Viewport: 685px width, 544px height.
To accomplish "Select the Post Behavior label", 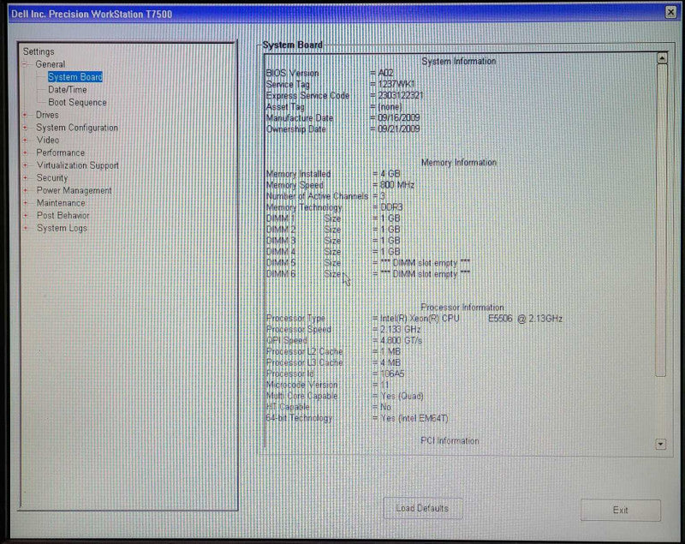I will click(63, 215).
